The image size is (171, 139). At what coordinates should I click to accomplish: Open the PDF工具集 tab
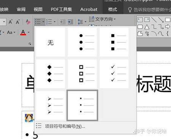[61, 9]
